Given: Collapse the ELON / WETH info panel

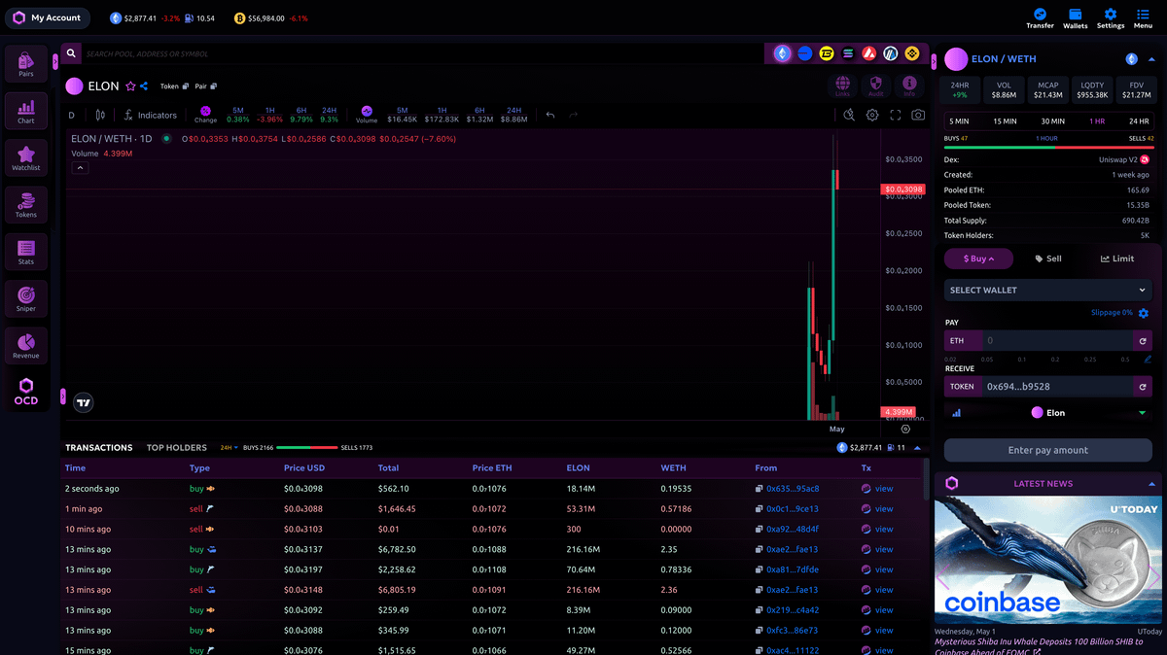Looking at the screenshot, I should tap(1151, 59).
